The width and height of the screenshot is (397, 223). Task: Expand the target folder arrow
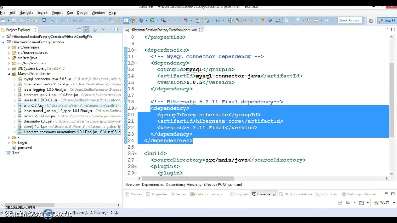pyautogui.click(x=9, y=142)
